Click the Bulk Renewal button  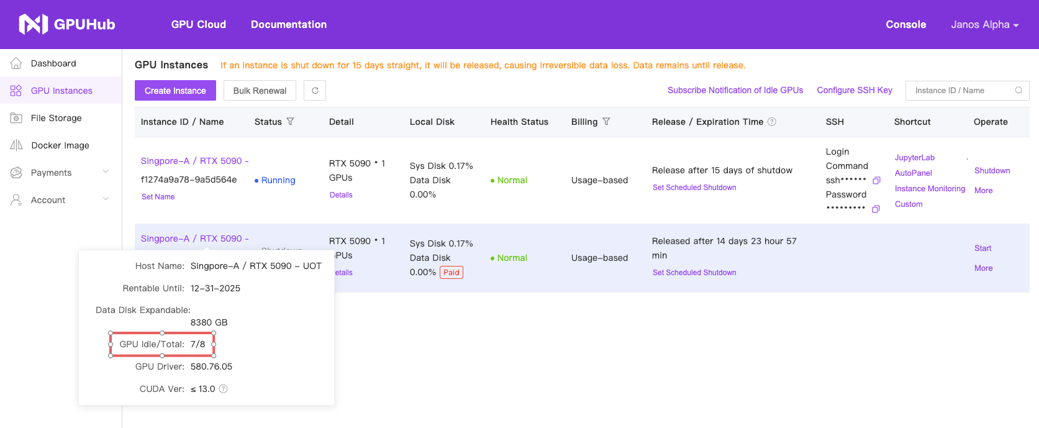point(260,91)
